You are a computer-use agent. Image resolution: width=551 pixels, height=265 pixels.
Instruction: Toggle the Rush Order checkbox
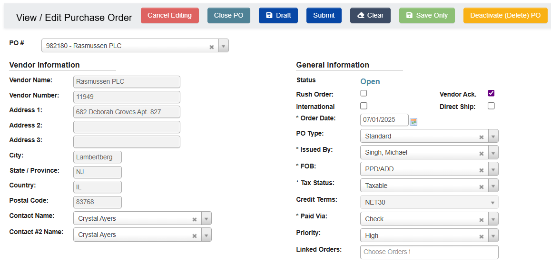click(x=364, y=93)
